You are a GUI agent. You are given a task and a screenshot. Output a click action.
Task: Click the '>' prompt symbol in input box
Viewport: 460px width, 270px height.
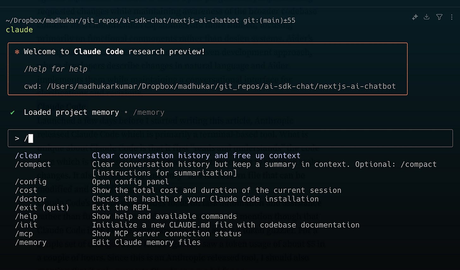tap(17, 138)
